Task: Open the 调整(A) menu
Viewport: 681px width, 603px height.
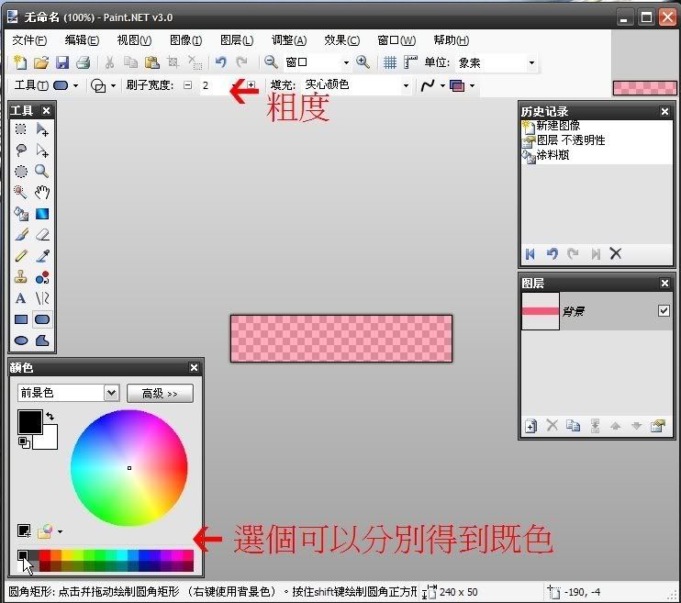Action: 289,40
